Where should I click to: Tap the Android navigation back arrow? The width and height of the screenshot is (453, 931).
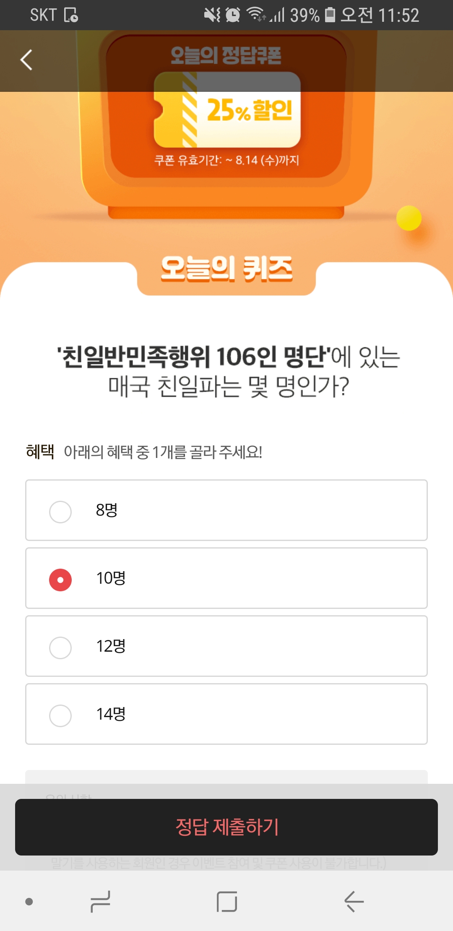click(x=354, y=902)
